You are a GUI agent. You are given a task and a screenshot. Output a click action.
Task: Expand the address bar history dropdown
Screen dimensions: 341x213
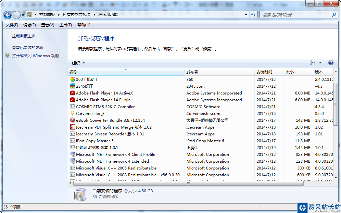click(246, 15)
